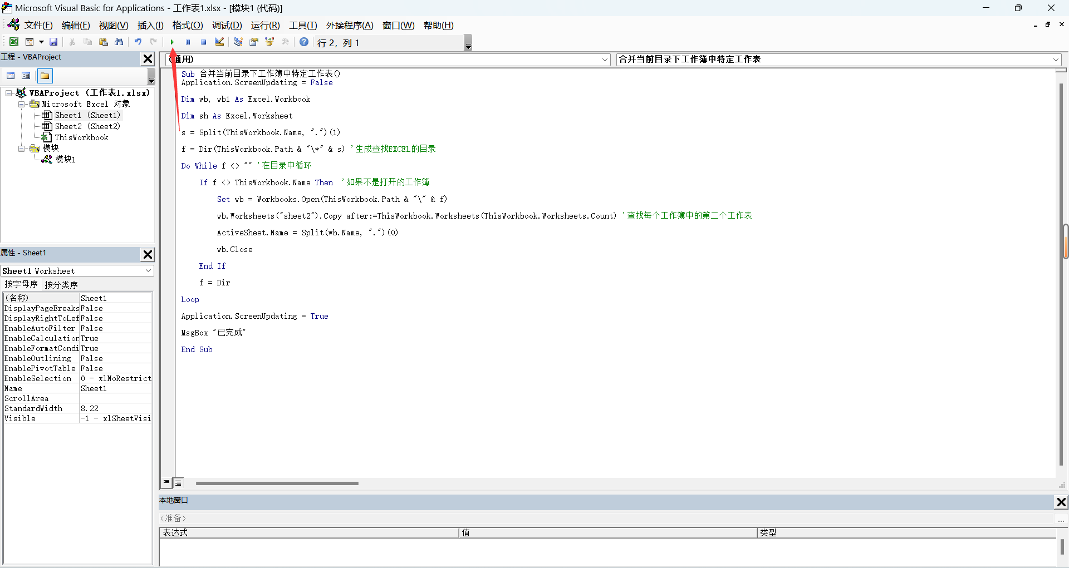The width and height of the screenshot is (1069, 568).
Task: Collapse the VBAProject (工作表1.xlsx) tree node
Action: 9,93
